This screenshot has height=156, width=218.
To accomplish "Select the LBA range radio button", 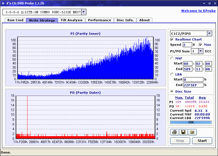I will click(172, 74).
